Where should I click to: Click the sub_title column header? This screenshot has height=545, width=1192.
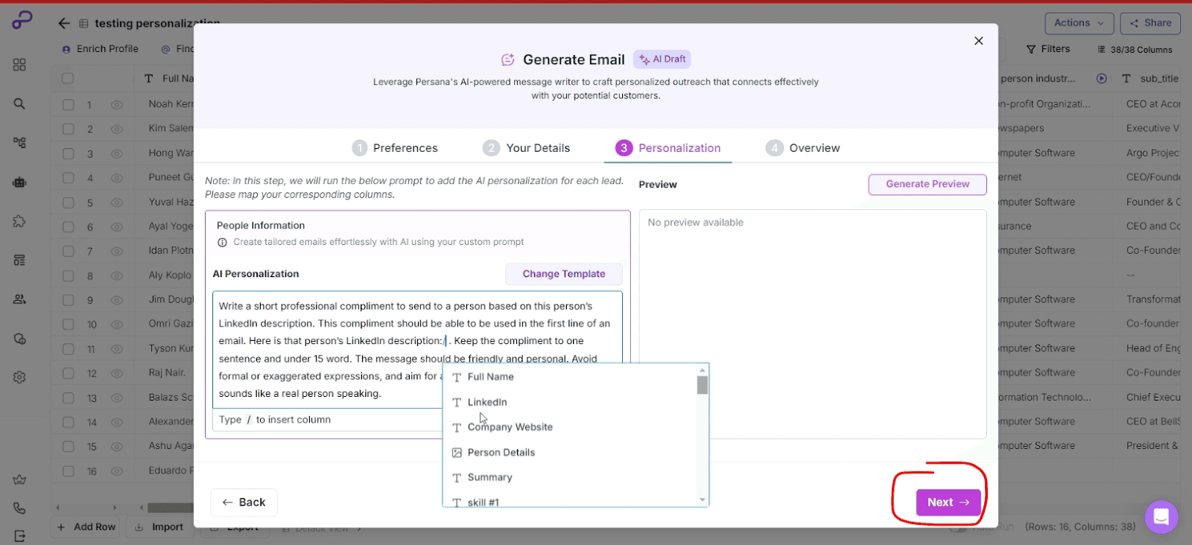point(1151,78)
